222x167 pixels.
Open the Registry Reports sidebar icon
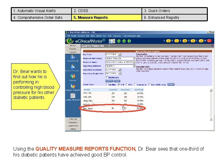click(73, 86)
